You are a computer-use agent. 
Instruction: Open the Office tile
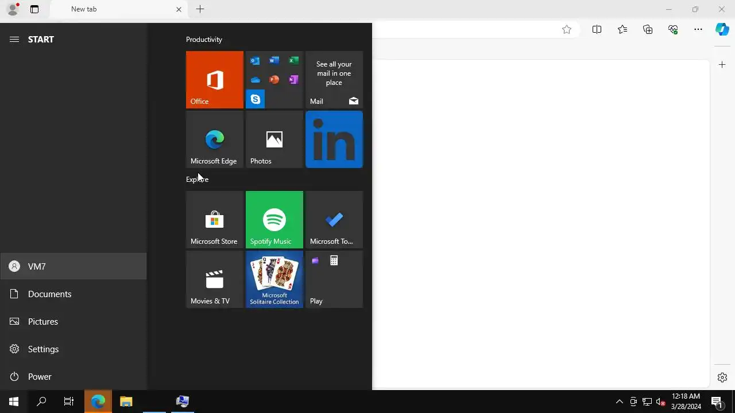[215, 80]
